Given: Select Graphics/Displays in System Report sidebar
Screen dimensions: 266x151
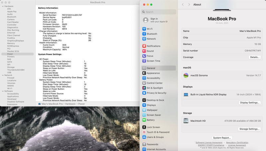Looking at the screenshot, I should point(15,40).
